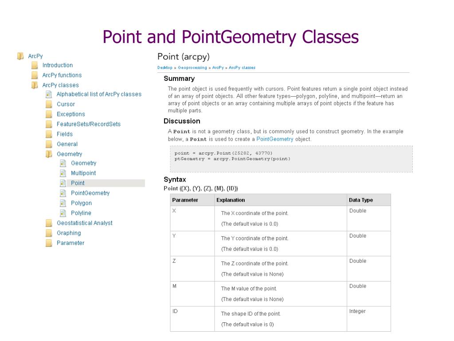Click the ArcPy root book icon

click(x=20, y=56)
